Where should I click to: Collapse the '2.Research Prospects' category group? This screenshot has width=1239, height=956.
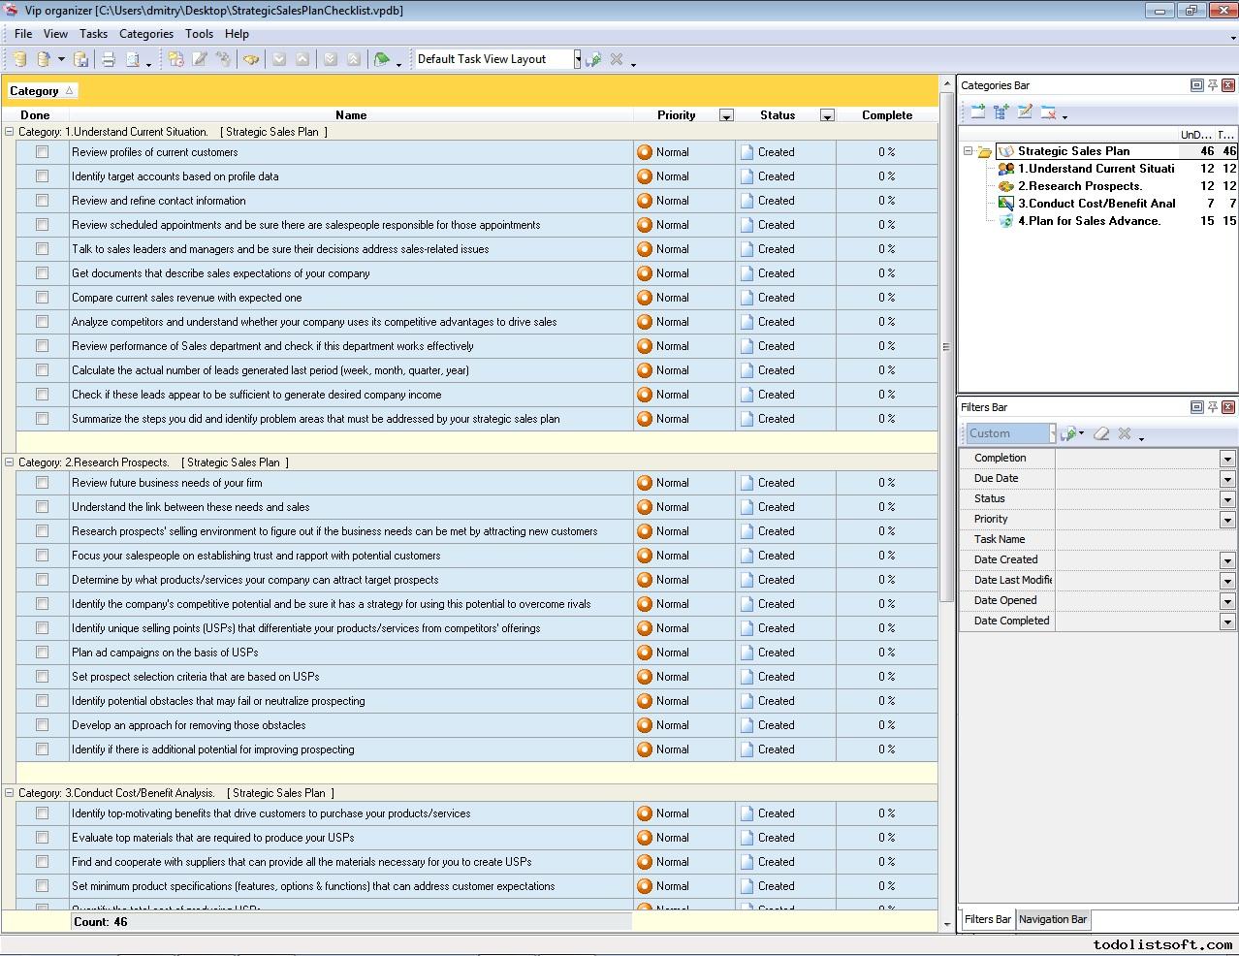(x=10, y=462)
